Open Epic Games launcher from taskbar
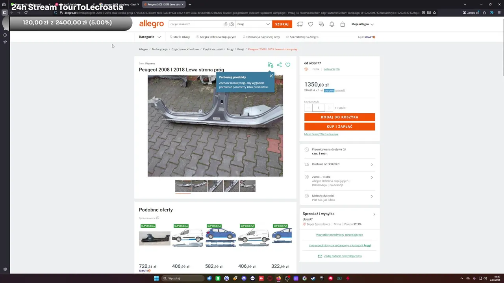This screenshot has height=283, width=504. point(322,278)
